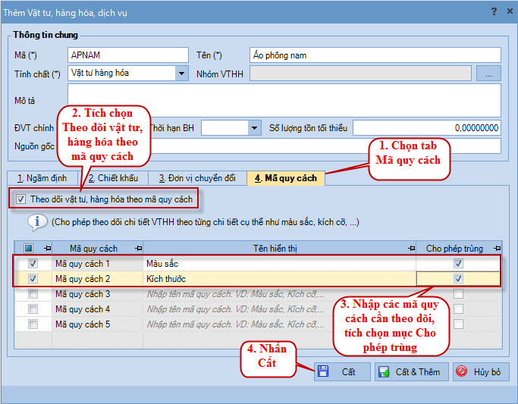Pin the Mã quy cách column header
This screenshot has height=404, width=518.
pos(137,248)
